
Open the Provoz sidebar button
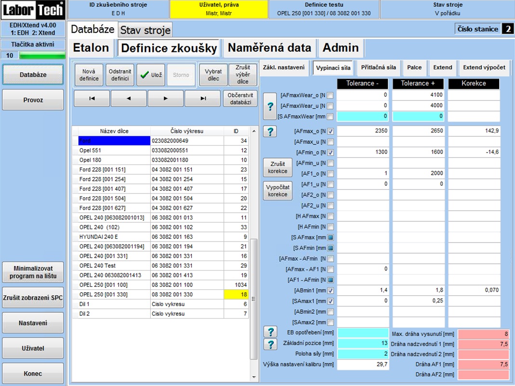(x=33, y=100)
